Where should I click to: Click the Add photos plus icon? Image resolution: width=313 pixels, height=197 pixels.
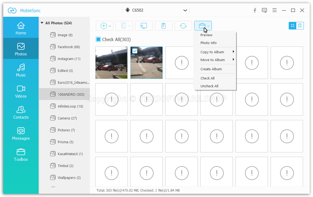pyautogui.click(x=104, y=26)
